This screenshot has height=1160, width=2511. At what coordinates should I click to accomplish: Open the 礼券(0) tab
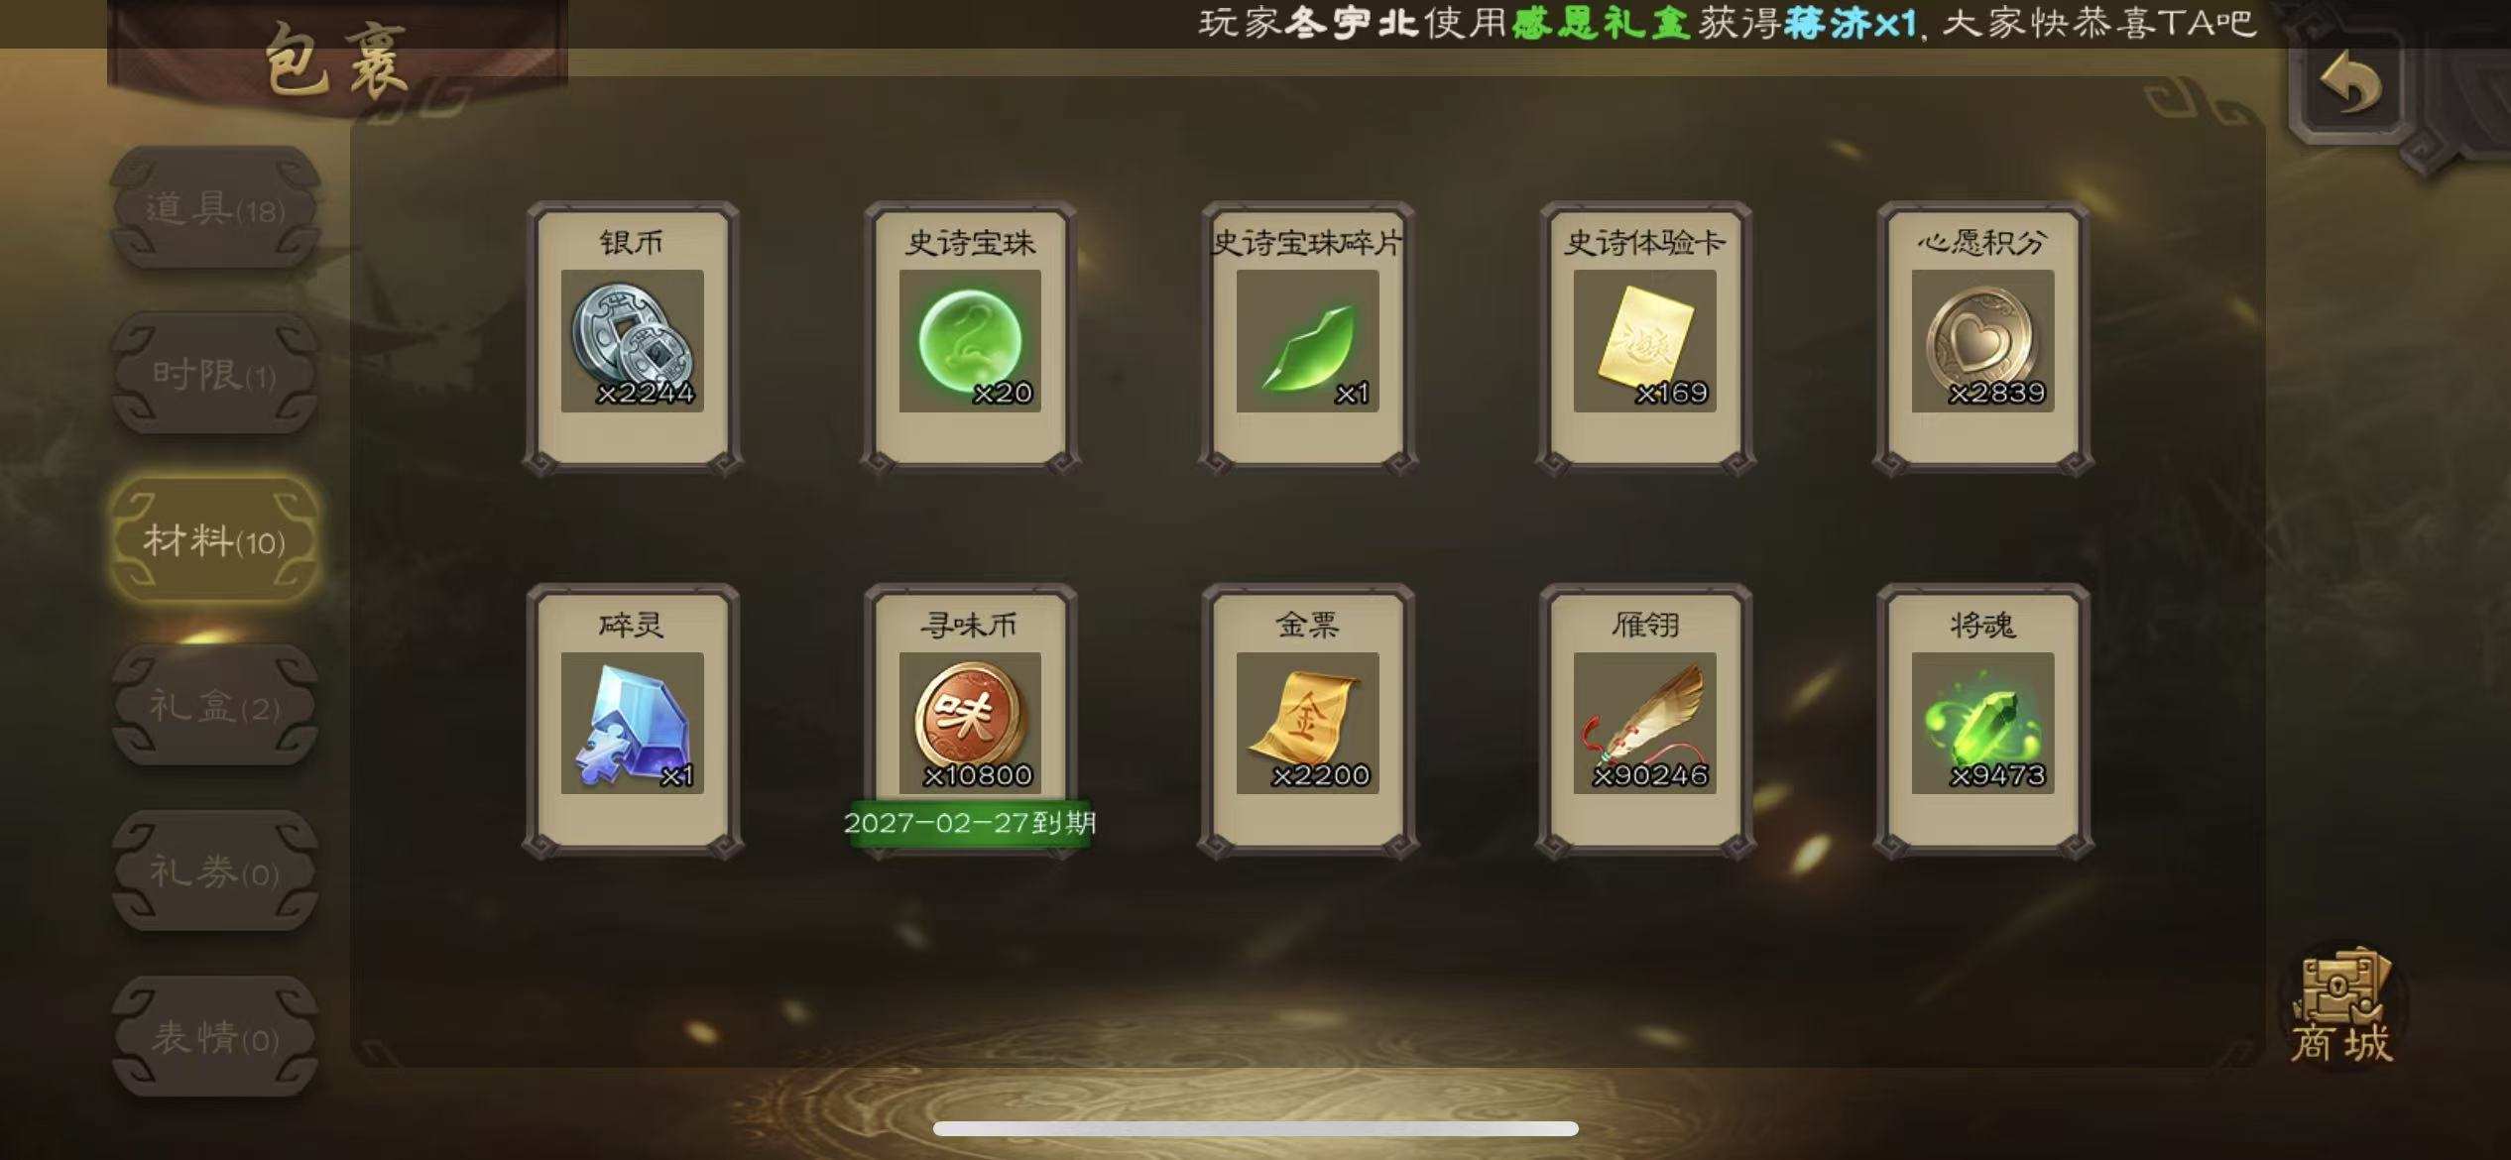click(x=215, y=871)
